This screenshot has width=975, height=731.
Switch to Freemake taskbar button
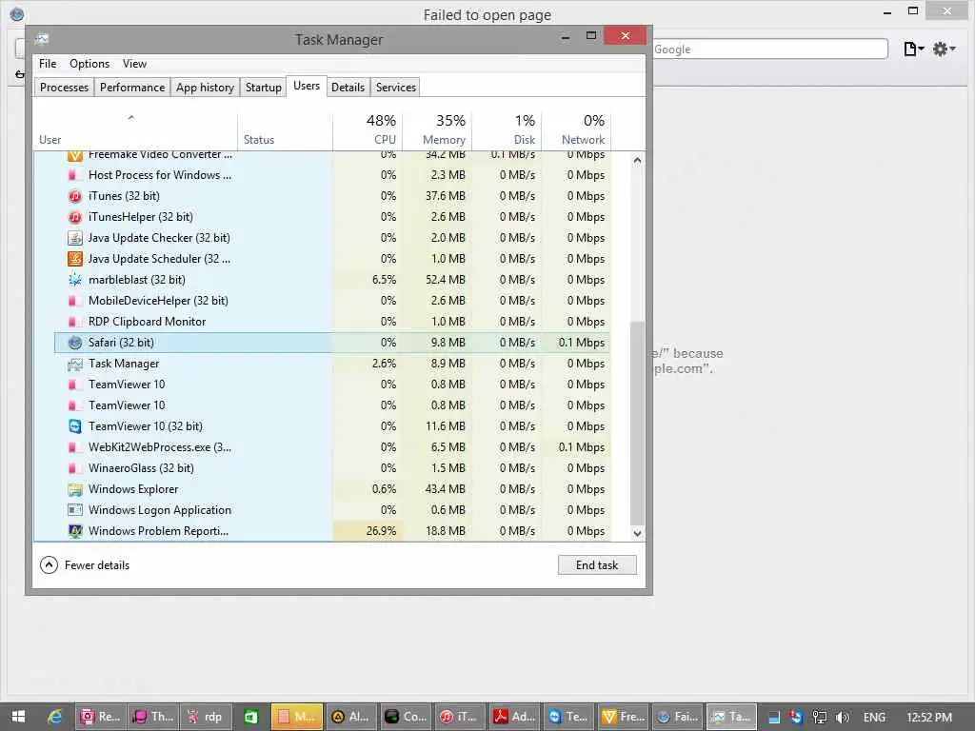[624, 717]
